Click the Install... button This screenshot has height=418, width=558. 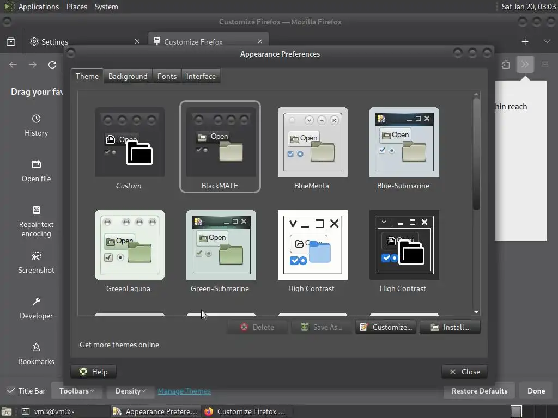(x=450, y=327)
